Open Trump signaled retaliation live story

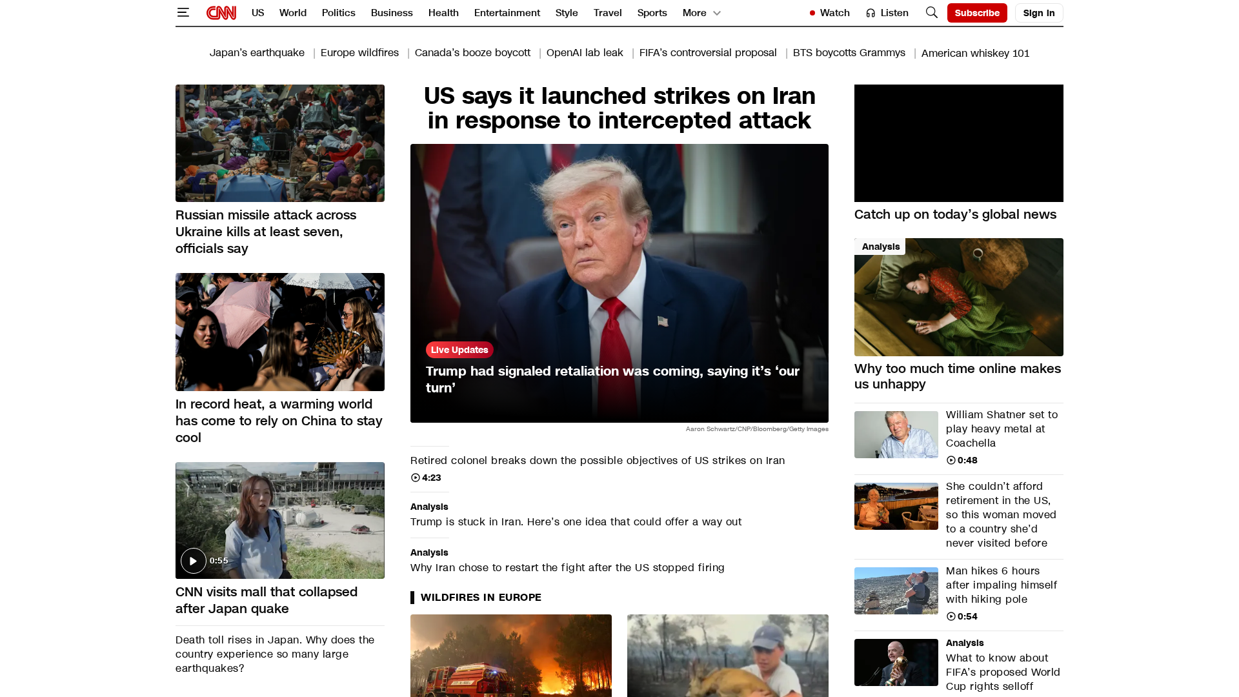pyautogui.click(x=613, y=379)
